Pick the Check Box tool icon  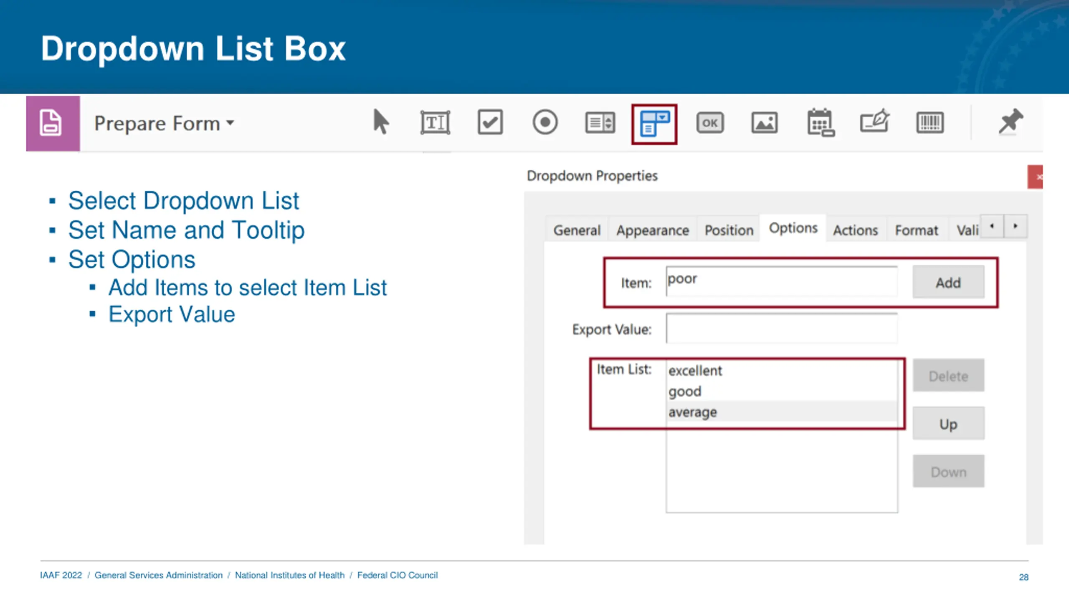point(490,122)
